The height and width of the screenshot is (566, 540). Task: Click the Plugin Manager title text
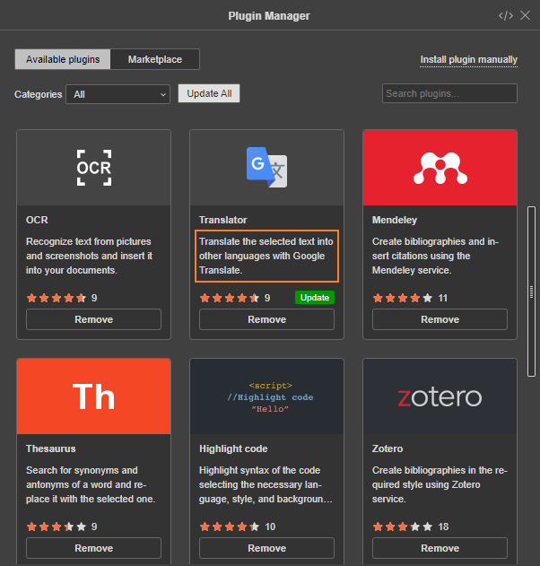point(269,15)
